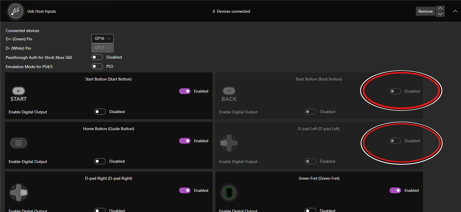Toggle Digital Output for D-pad Right

point(100,210)
